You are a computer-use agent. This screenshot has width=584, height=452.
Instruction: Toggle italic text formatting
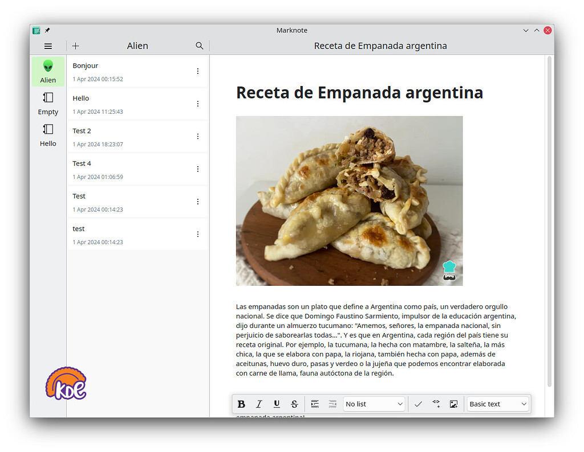259,404
